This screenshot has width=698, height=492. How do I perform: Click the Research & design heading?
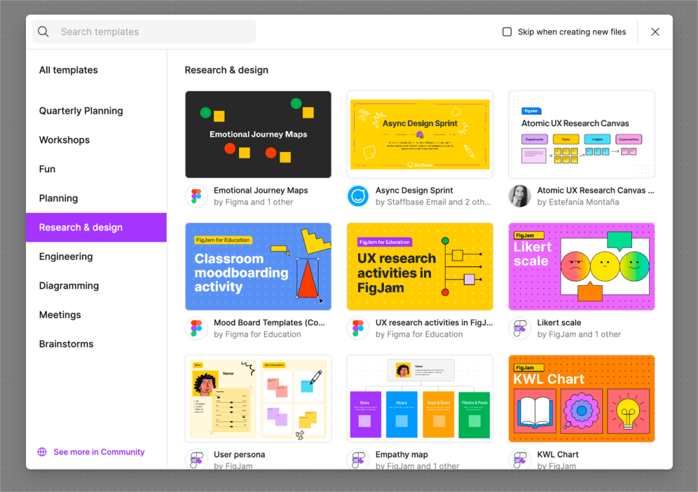tap(227, 70)
